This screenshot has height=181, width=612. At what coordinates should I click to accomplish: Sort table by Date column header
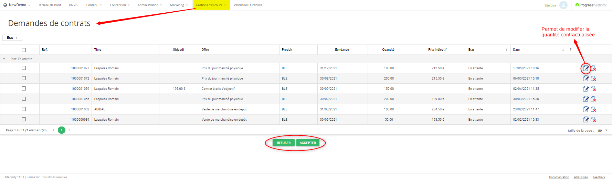[x=516, y=50]
